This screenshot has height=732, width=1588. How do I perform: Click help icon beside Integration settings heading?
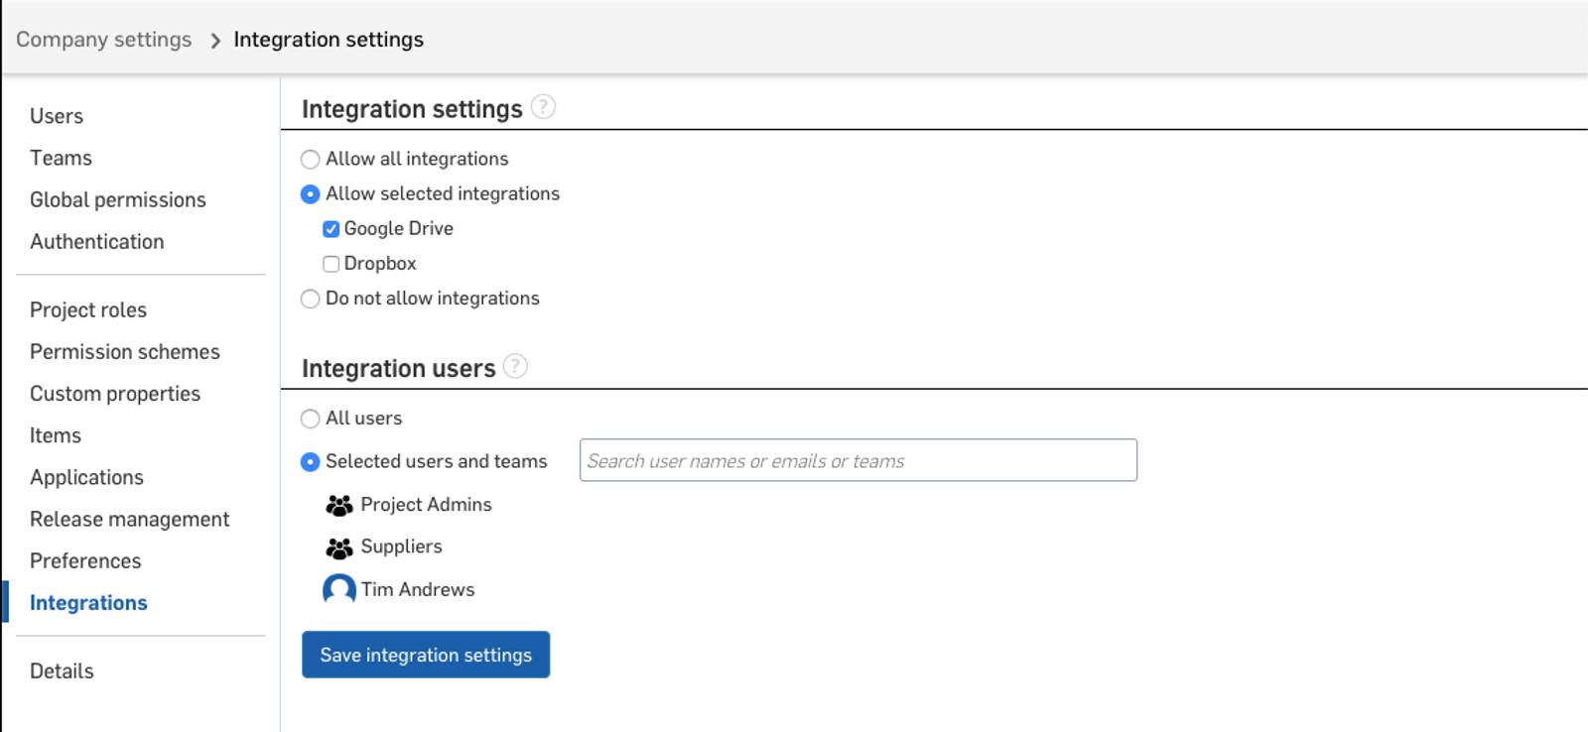[x=543, y=107]
